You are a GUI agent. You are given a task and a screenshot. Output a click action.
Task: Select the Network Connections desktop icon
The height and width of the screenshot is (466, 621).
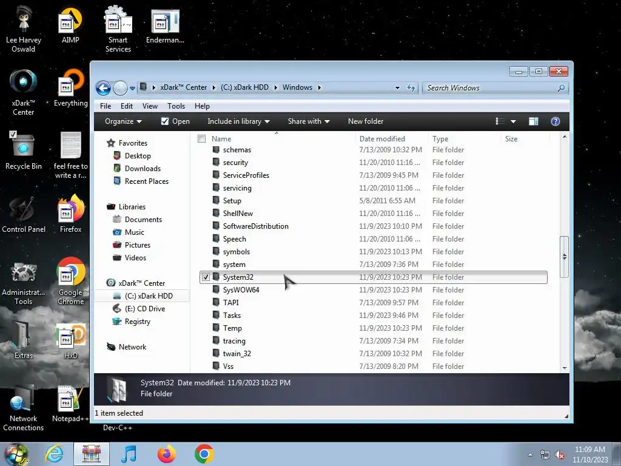[x=24, y=408]
